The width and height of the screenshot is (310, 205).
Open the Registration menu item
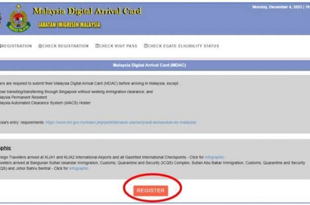[16, 46]
